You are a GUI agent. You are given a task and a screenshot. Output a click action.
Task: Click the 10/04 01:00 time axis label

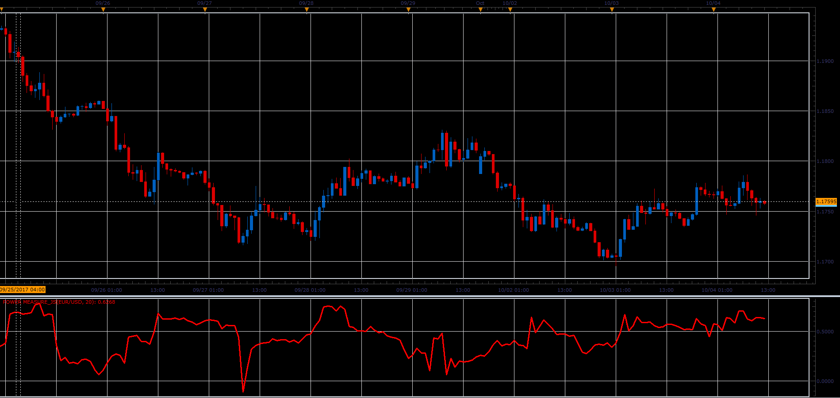717,290
